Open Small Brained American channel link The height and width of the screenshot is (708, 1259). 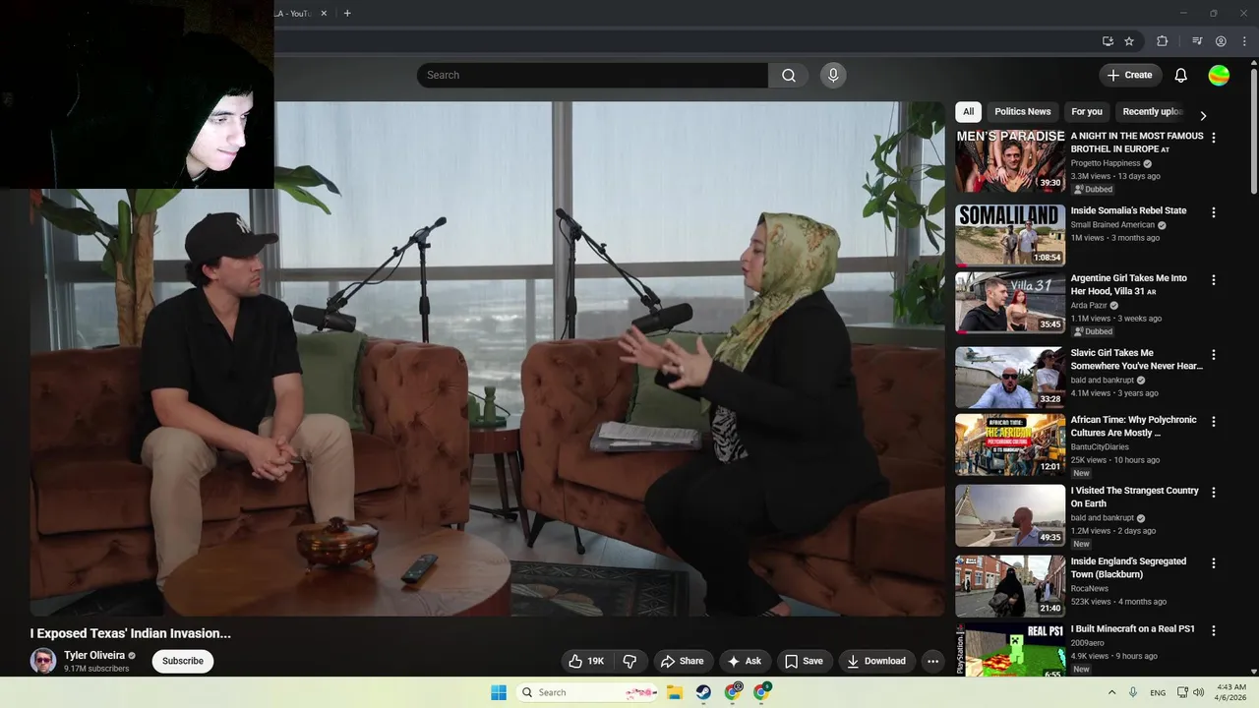1111,225
